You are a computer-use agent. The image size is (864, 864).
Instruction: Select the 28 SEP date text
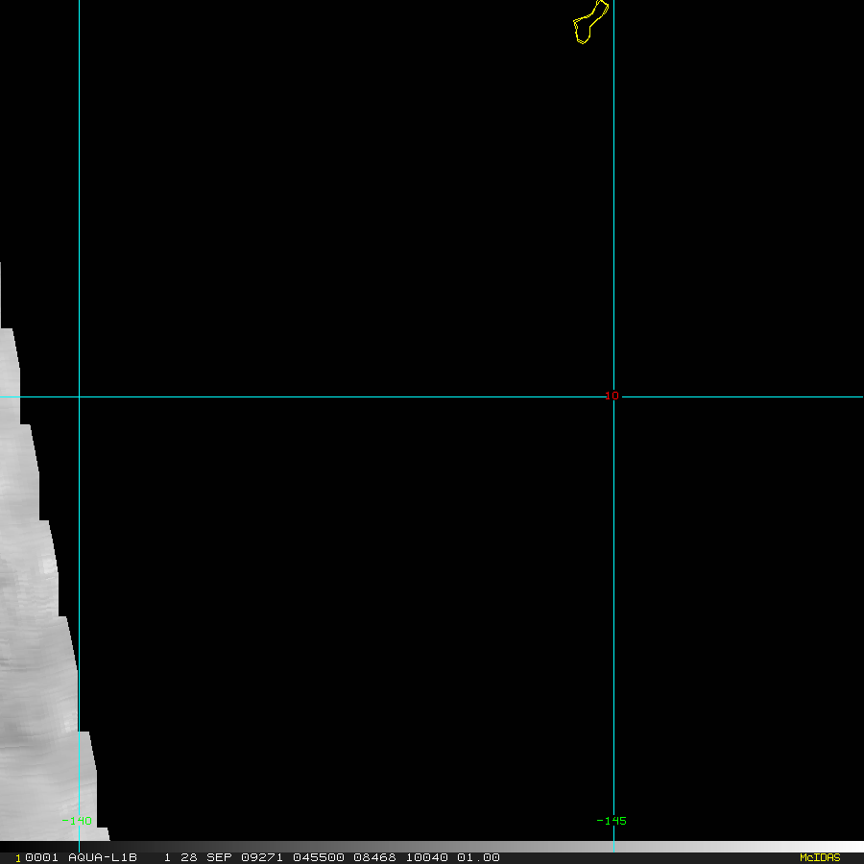[205, 857]
